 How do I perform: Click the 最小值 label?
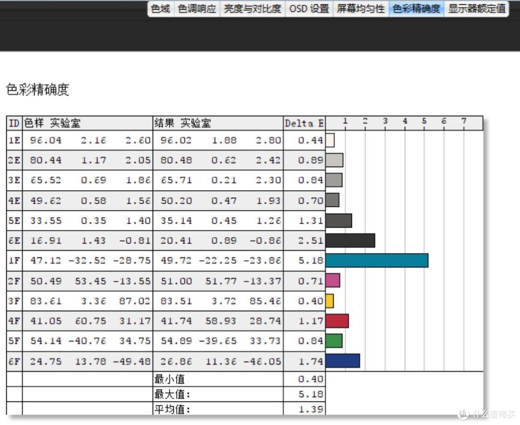point(169,379)
